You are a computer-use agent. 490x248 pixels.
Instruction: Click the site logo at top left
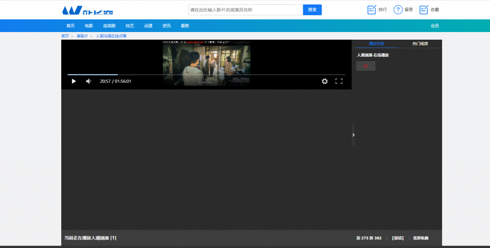click(88, 10)
